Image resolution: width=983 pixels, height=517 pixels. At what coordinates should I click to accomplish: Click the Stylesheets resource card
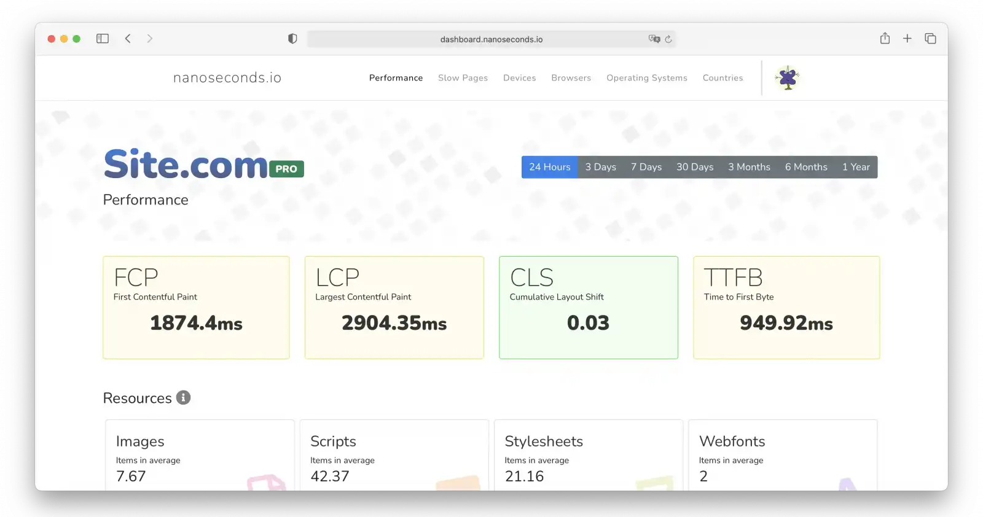point(589,455)
